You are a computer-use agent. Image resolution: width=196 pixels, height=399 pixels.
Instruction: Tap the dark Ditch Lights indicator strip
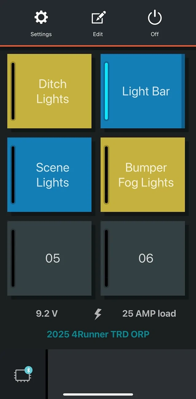tap(13, 91)
